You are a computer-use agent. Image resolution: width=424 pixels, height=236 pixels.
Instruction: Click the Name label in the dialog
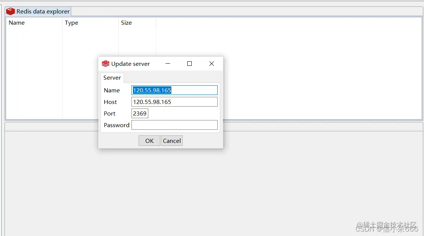(112, 91)
